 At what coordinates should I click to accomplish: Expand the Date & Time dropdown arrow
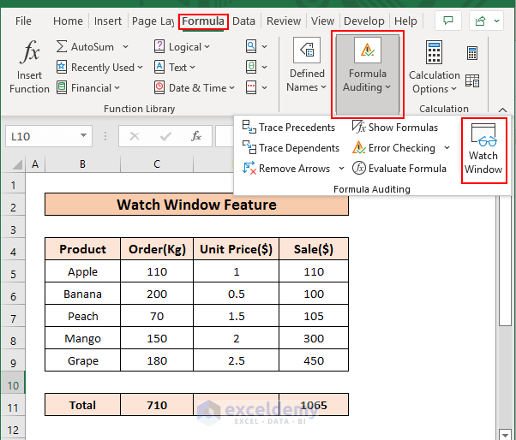(231, 87)
